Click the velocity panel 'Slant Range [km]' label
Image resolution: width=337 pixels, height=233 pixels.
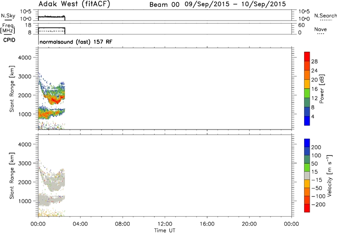(x=12, y=176)
